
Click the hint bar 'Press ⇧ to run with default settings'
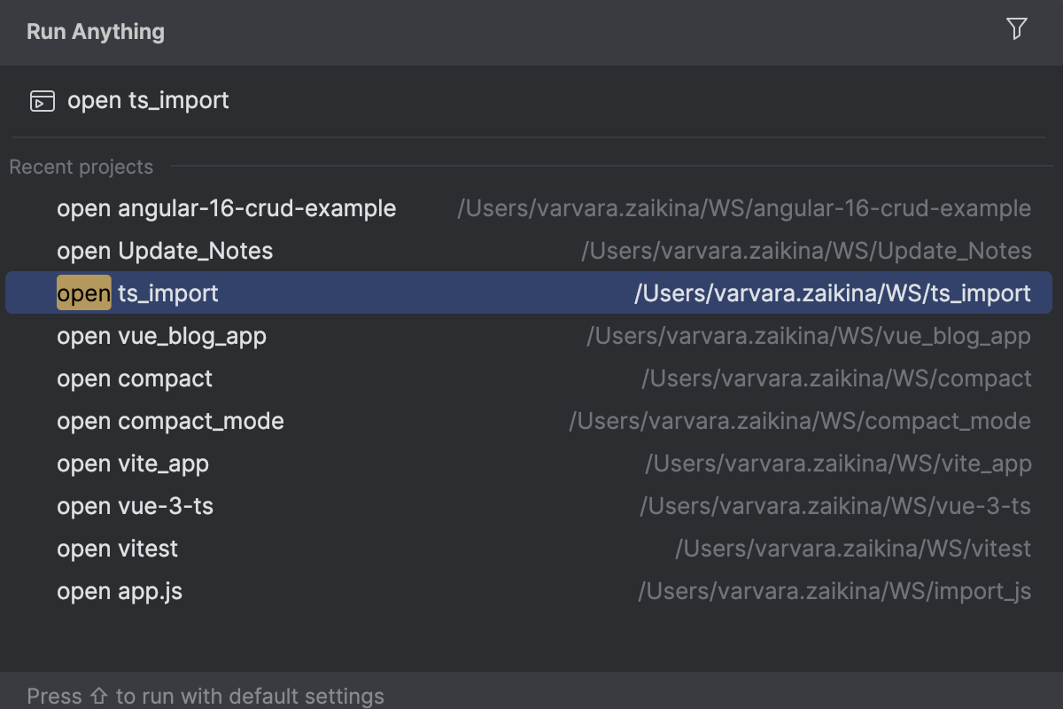point(205,696)
